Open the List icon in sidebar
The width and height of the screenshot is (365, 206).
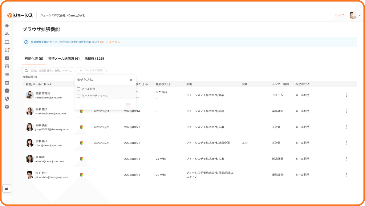pyautogui.click(x=7, y=74)
